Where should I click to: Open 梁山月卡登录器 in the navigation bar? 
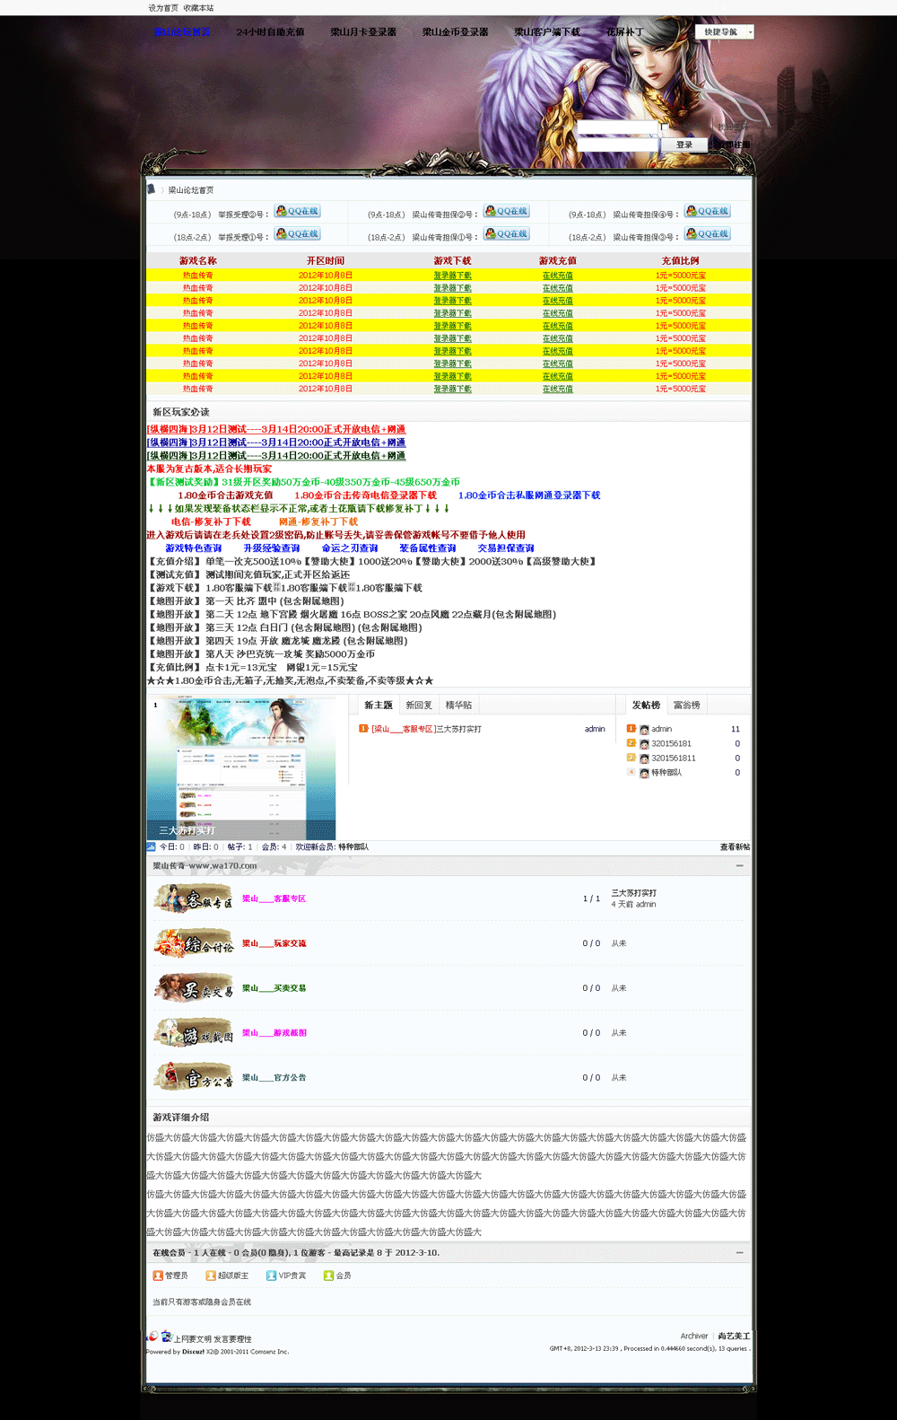click(363, 31)
